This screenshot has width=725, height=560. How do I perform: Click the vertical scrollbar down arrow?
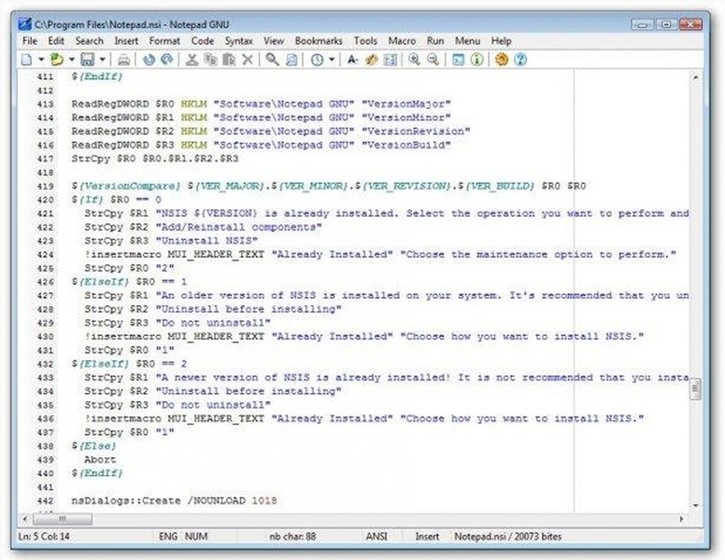(695, 506)
